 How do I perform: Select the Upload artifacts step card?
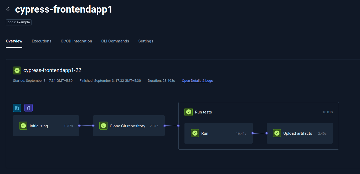(300, 133)
